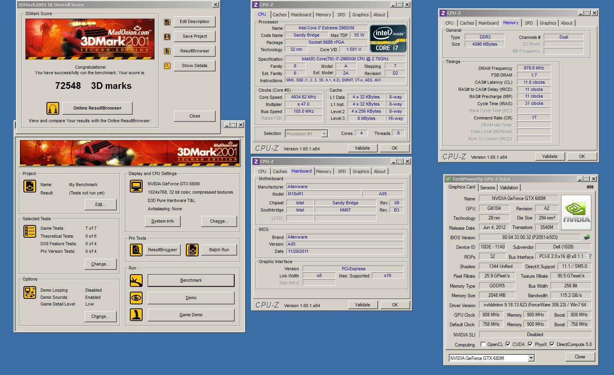614x375 pixels.
Task: Switch to Caches tab in CPU window
Action: [x=279, y=15]
